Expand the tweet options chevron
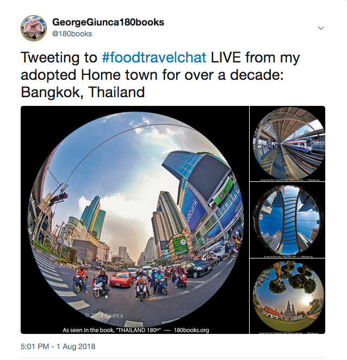This screenshot has height=360, width=347. click(320, 28)
